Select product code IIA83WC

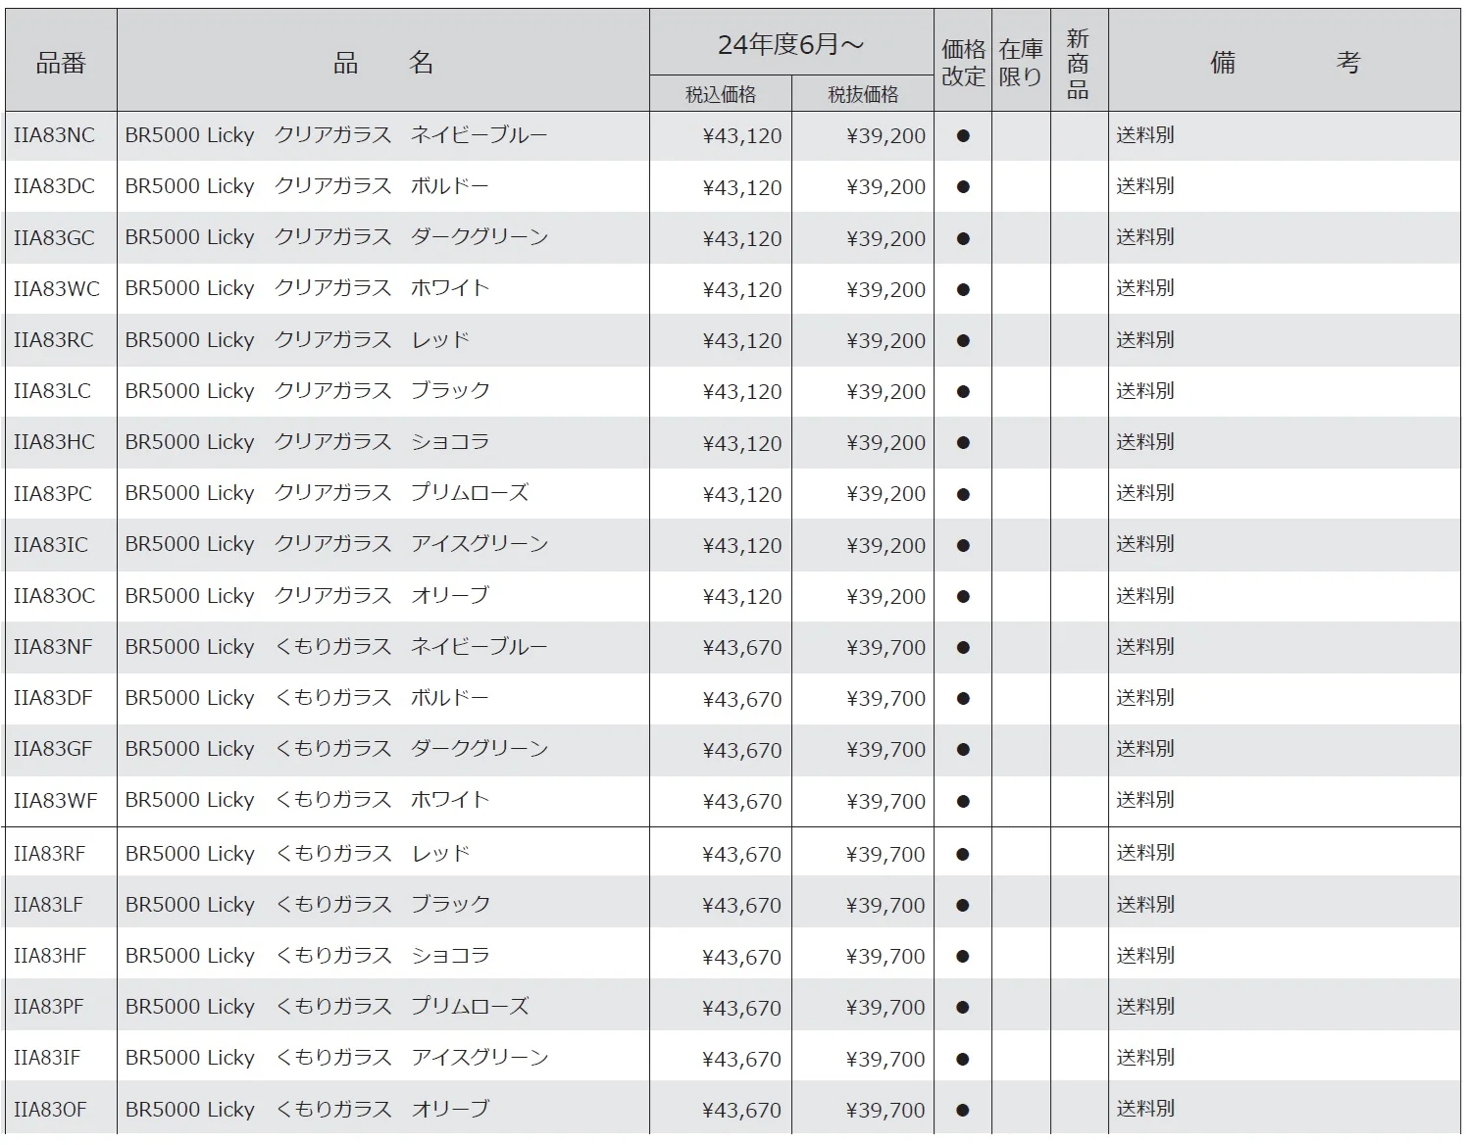click(56, 288)
